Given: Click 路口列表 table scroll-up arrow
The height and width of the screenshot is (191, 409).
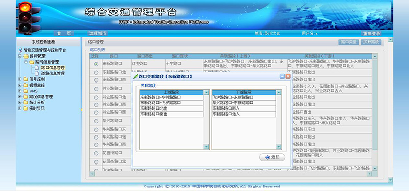Looking at the screenshot, I should click(x=375, y=56).
